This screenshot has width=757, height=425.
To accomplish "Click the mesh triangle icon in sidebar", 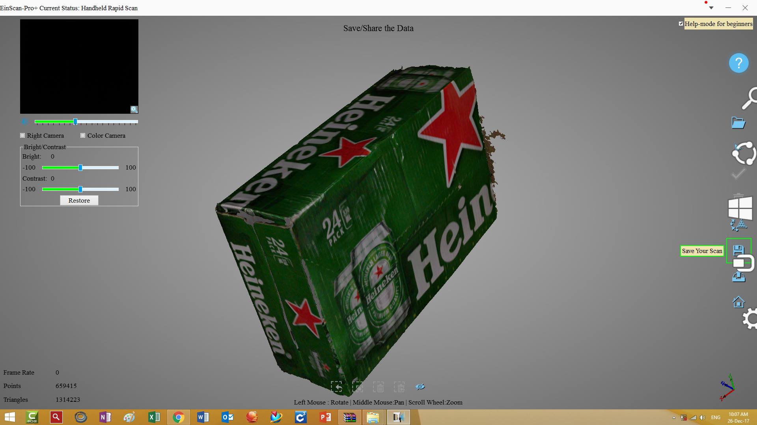I will click(738, 225).
